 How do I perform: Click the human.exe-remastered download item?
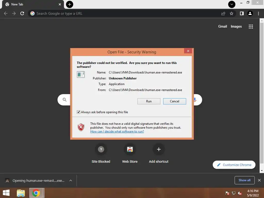(x=35, y=181)
